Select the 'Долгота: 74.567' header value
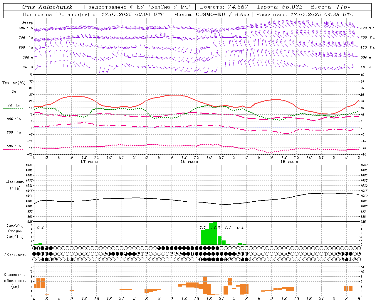376x301 pixels. pyautogui.click(x=224, y=7)
